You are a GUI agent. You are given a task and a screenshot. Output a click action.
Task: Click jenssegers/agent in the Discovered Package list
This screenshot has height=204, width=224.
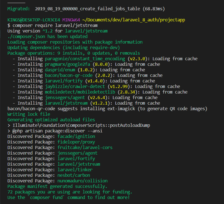tap(77, 153)
